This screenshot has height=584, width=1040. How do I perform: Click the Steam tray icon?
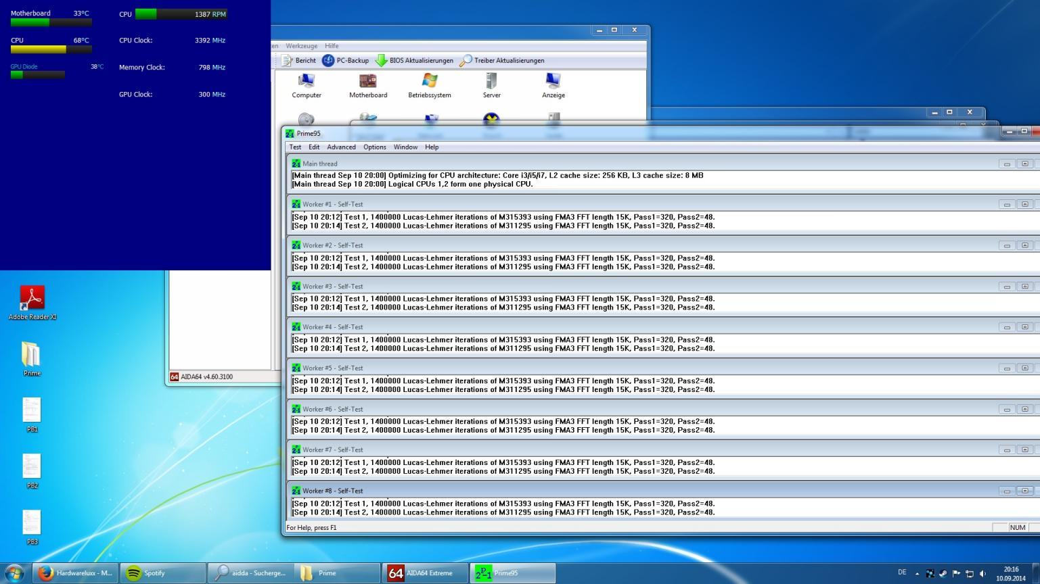coord(943,573)
